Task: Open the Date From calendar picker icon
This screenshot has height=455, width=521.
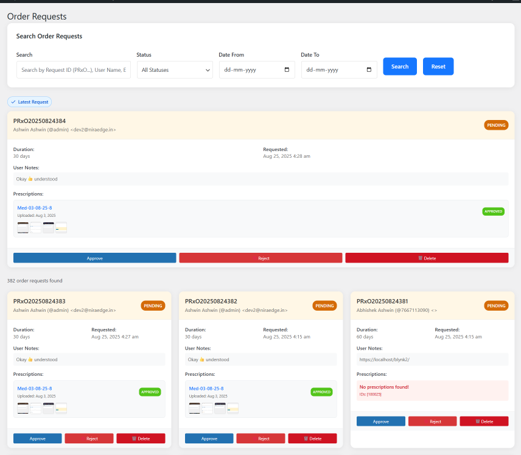Action: (x=287, y=70)
